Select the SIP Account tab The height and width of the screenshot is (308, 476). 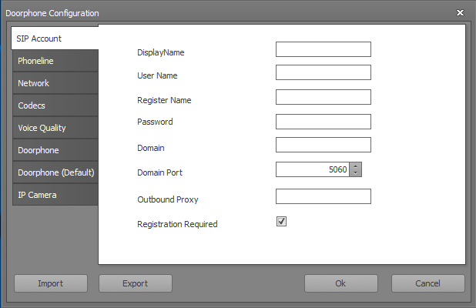[x=55, y=38]
